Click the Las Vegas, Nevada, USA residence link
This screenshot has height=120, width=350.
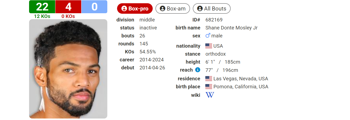241,79
